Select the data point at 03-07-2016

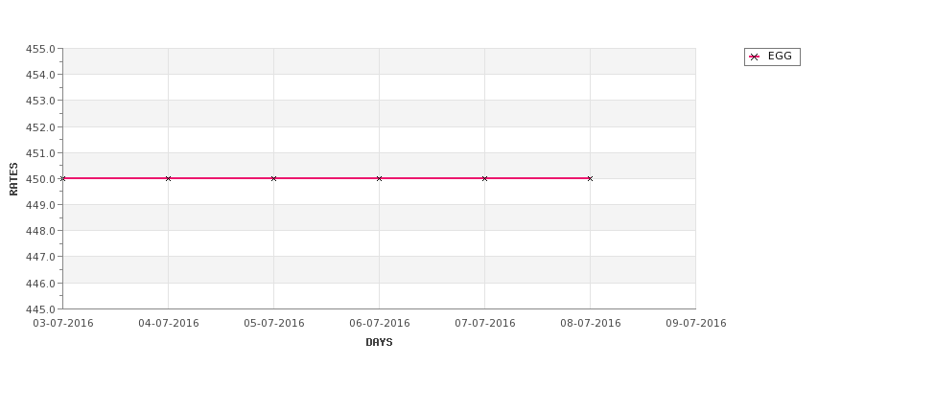tap(62, 179)
